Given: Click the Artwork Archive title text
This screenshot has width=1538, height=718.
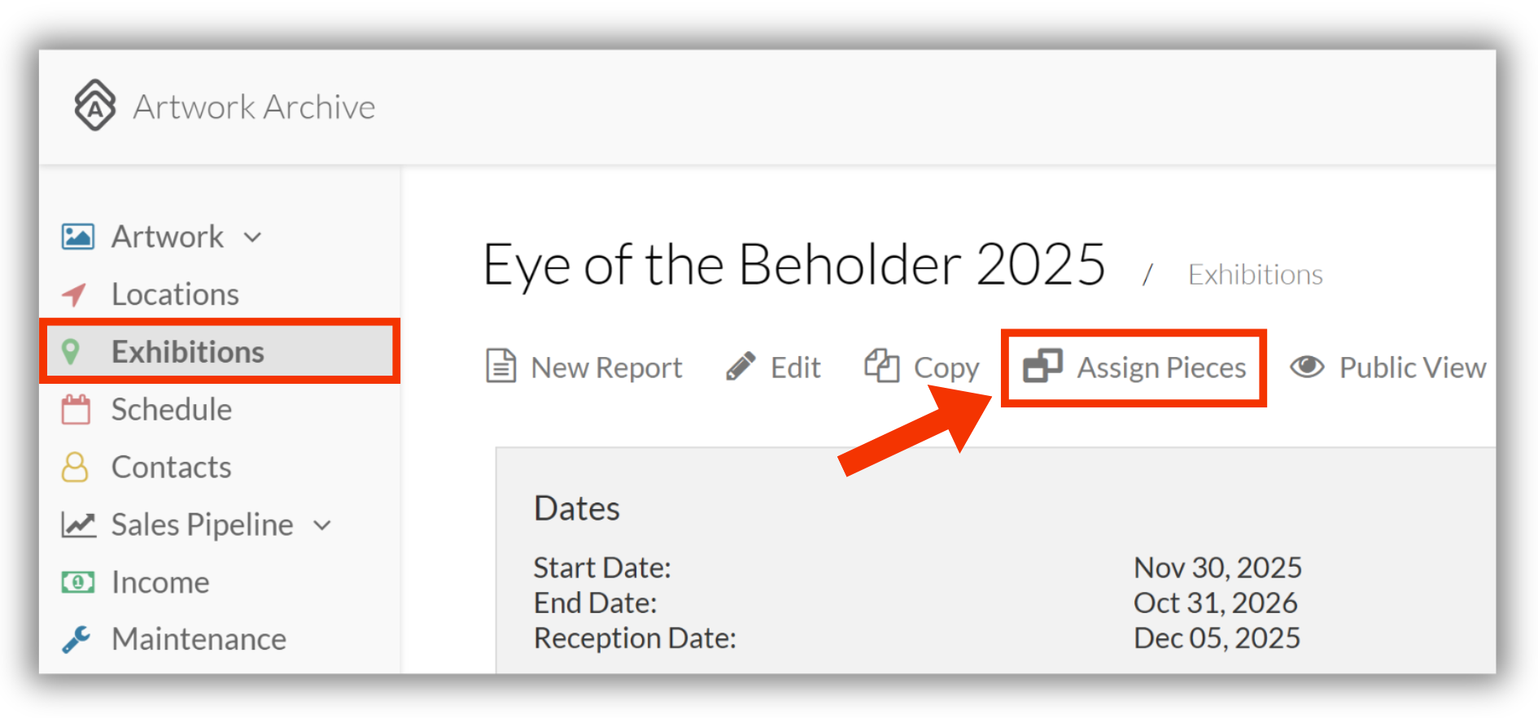Looking at the screenshot, I should click(x=255, y=107).
